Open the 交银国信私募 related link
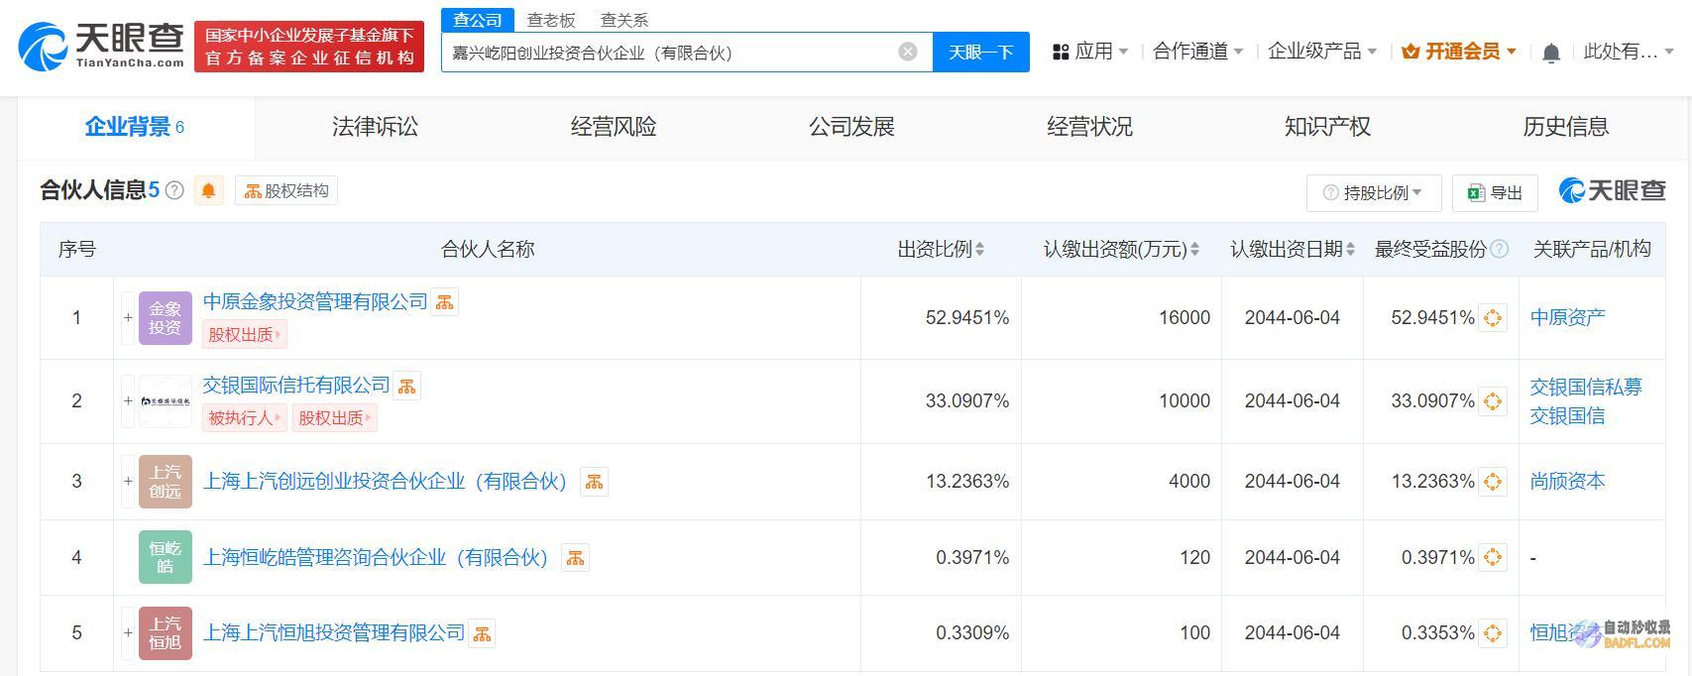Viewport: 1692px width, 676px height. pos(1586,387)
